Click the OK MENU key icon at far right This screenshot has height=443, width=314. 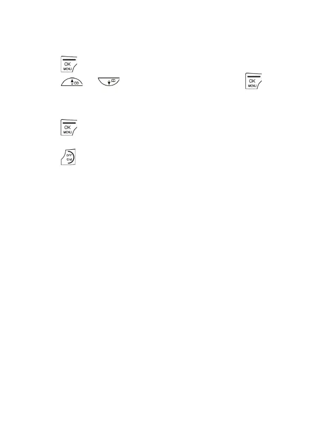pos(253,81)
